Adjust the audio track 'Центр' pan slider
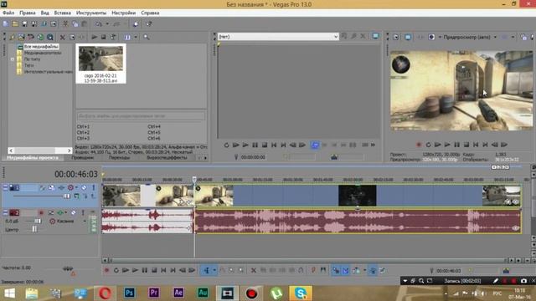This screenshot has width=536, height=301. point(34,229)
